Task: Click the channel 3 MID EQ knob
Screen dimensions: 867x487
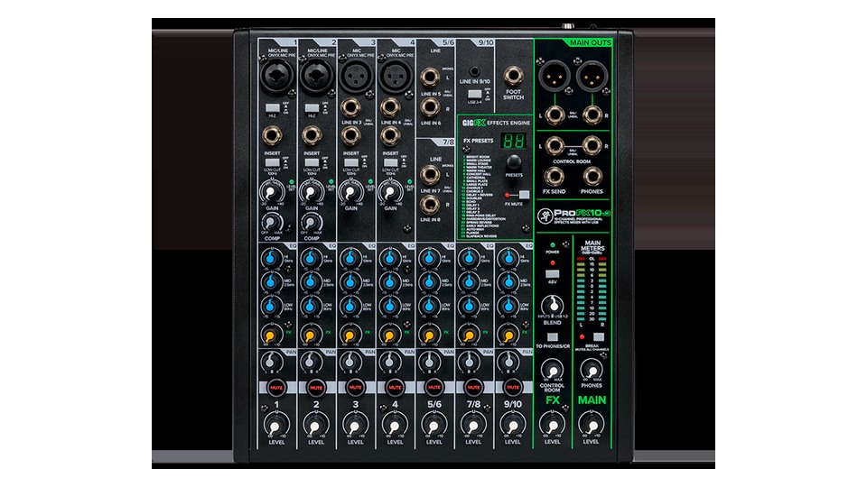Action: coord(350,281)
